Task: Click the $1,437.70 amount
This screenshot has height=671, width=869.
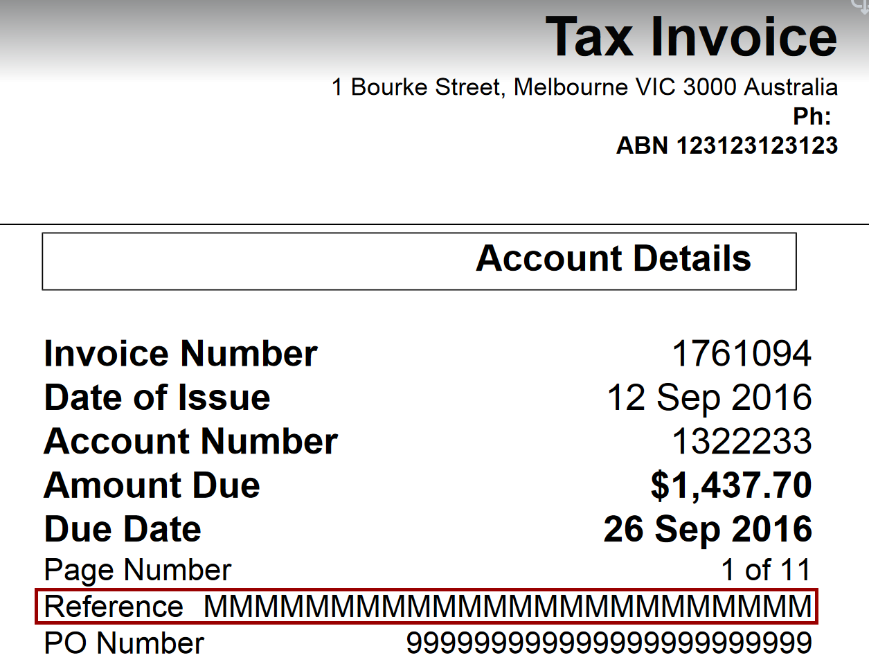Action: [x=731, y=485]
